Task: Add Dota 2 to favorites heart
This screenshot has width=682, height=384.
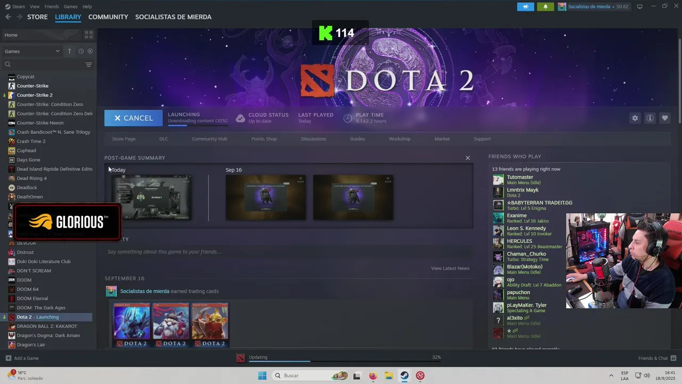Action: (664, 118)
